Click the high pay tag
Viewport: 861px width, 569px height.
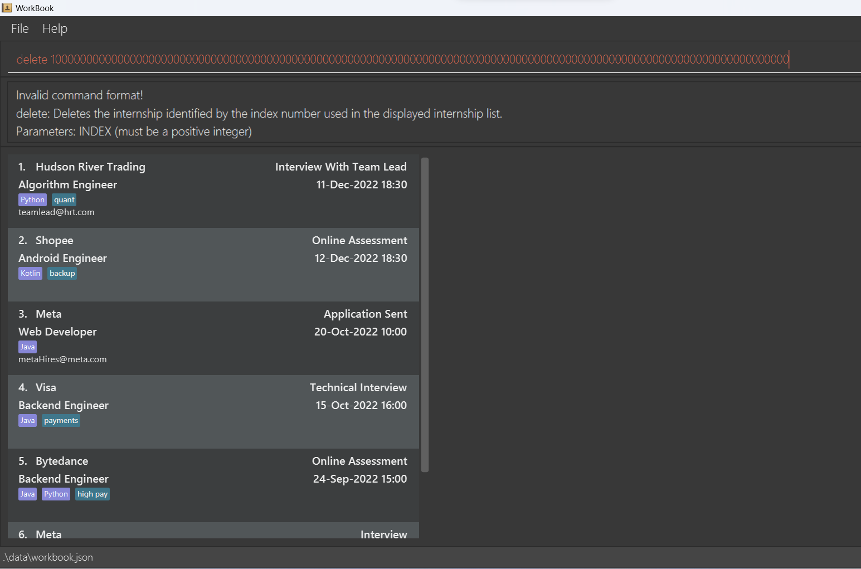(x=93, y=494)
